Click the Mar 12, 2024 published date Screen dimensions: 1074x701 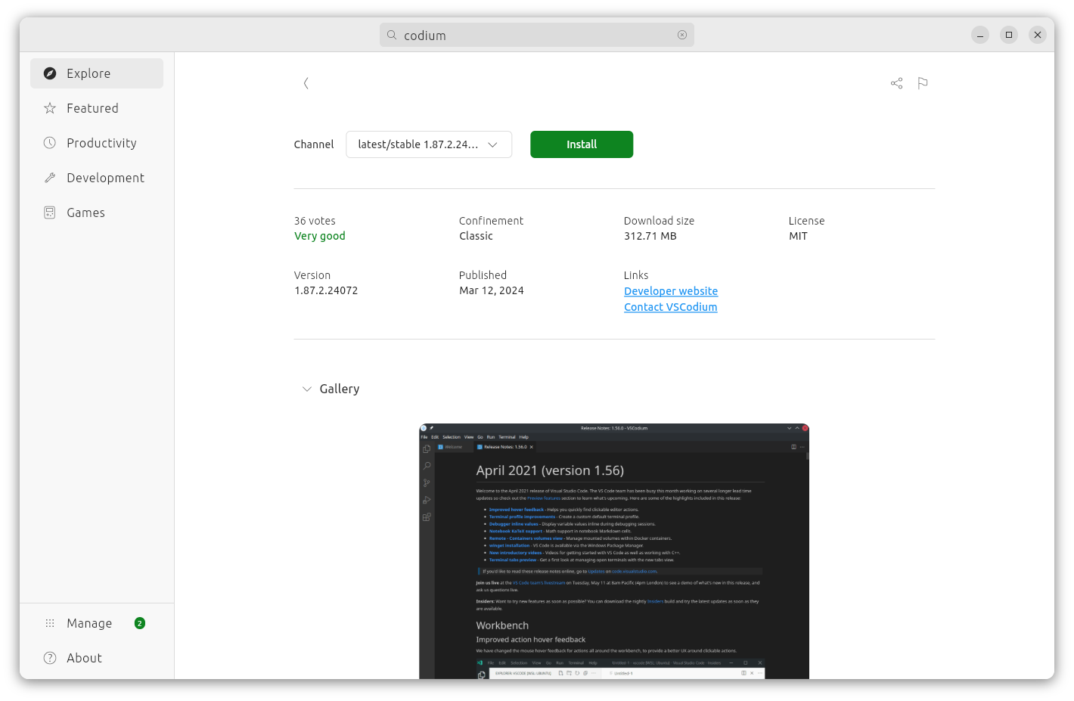(492, 290)
